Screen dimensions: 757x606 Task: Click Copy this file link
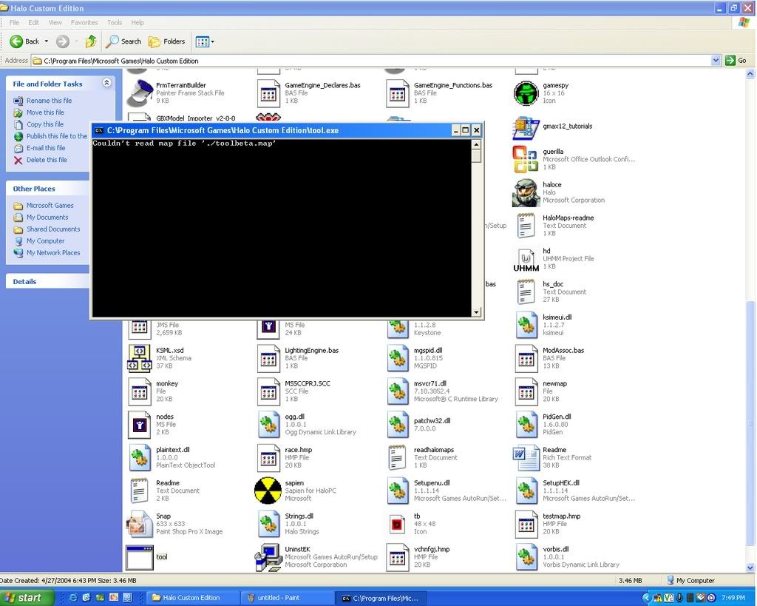click(45, 124)
